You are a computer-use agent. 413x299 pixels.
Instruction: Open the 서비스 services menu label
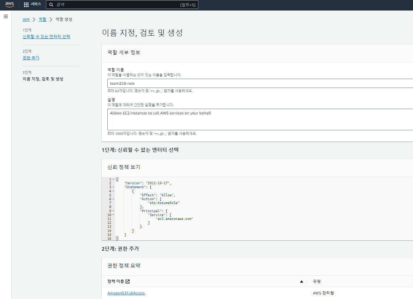(x=36, y=4)
